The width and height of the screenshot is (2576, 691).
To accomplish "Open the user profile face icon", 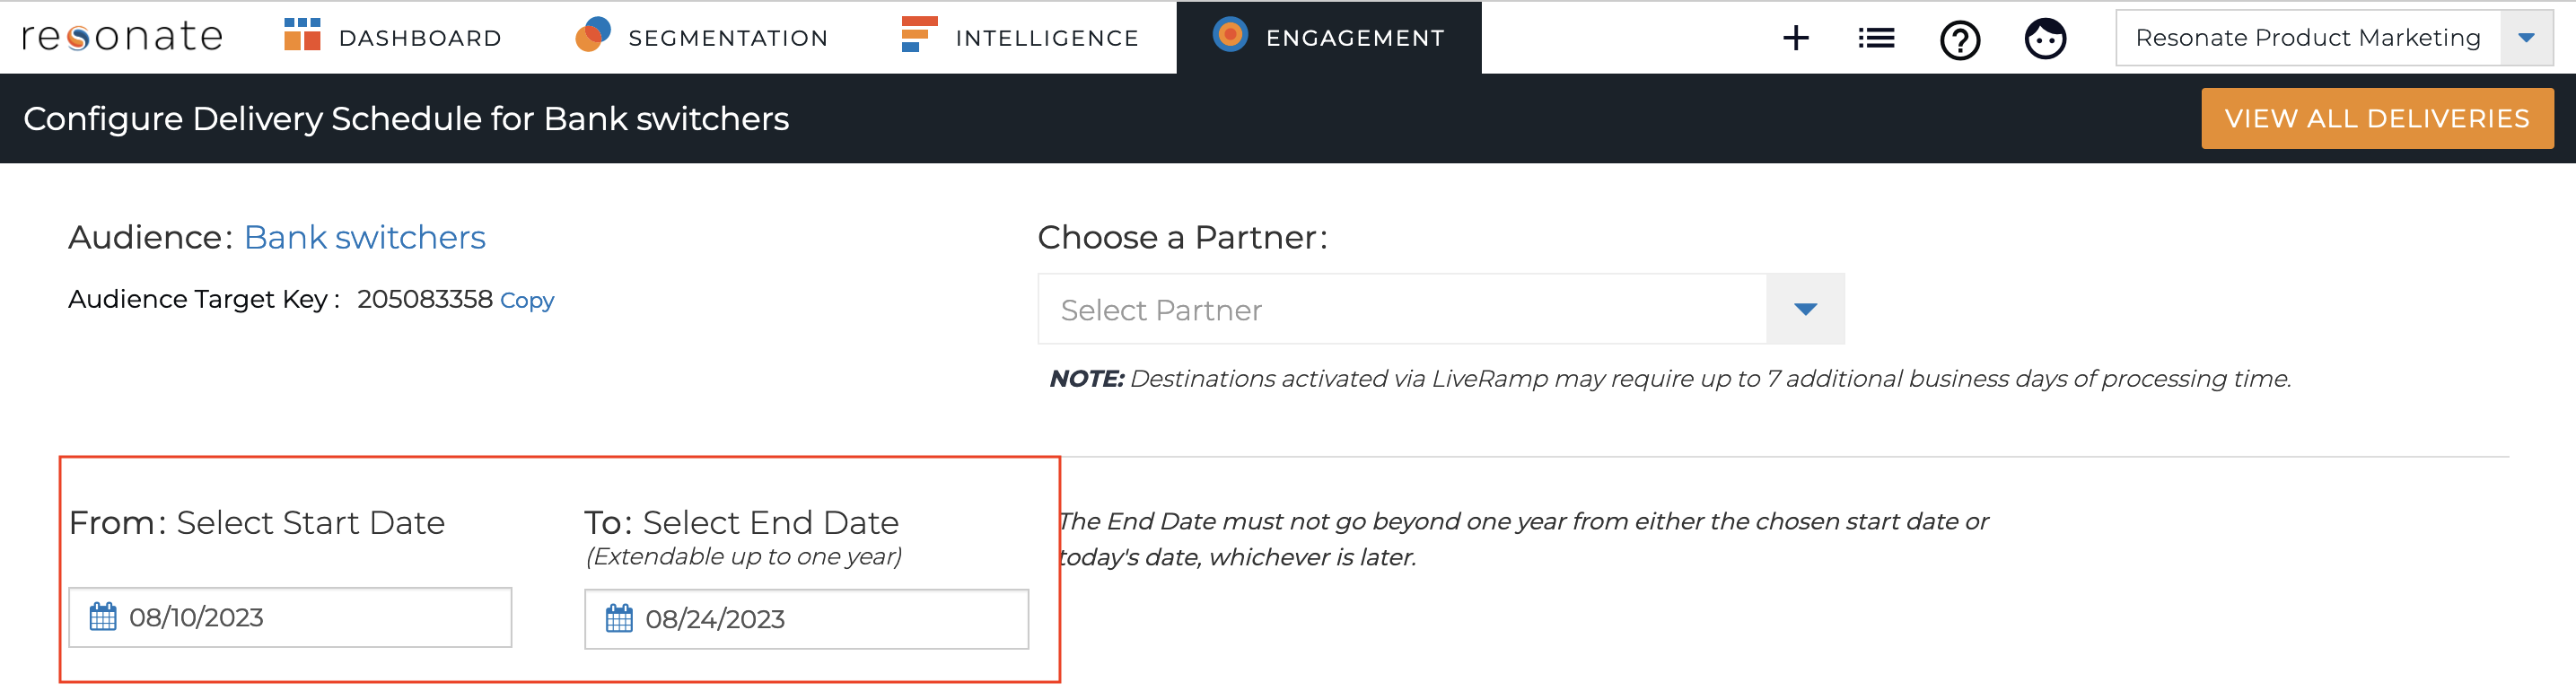I will 2045,39.
